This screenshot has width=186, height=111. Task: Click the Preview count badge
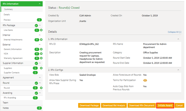pos(39,20)
